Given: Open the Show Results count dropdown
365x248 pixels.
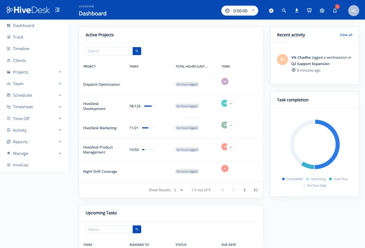Looking at the screenshot, I should coord(179,190).
